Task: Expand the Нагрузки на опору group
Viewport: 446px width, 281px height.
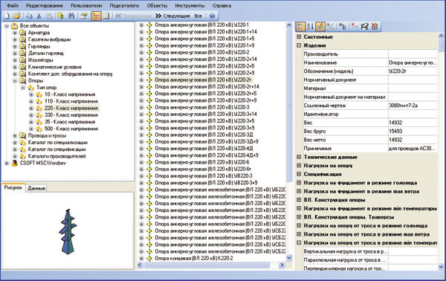Action: click(x=299, y=166)
